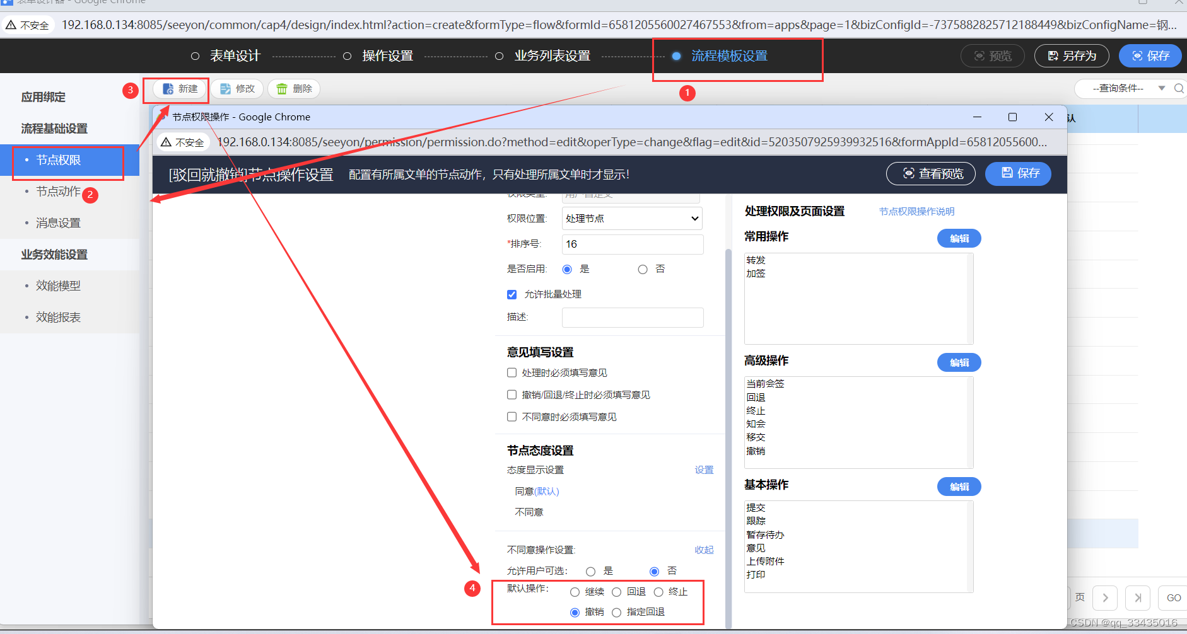Open the 权限位置 处理节点 dropdown
The height and width of the screenshot is (634, 1187).
[632, 219]
